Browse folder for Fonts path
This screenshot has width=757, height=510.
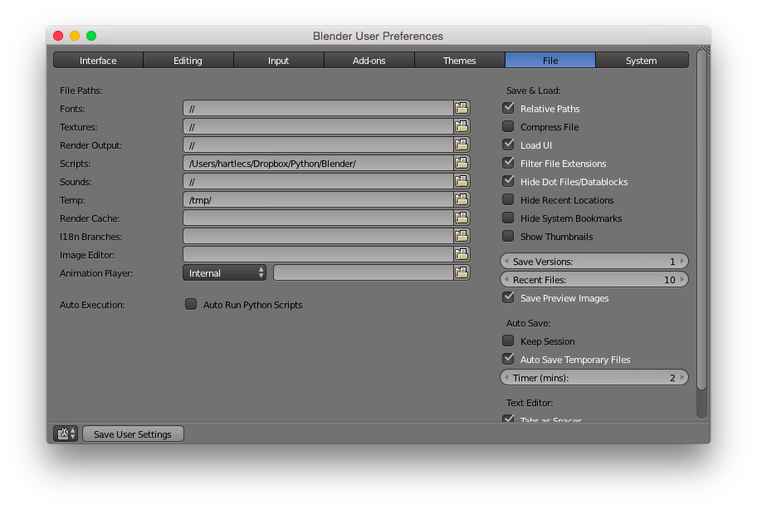pyautogui.click(x=462, y=108)
